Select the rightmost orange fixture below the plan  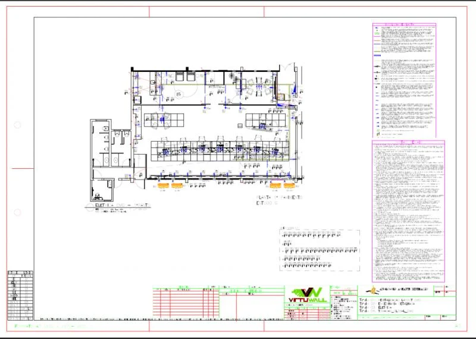pos(289,186)
